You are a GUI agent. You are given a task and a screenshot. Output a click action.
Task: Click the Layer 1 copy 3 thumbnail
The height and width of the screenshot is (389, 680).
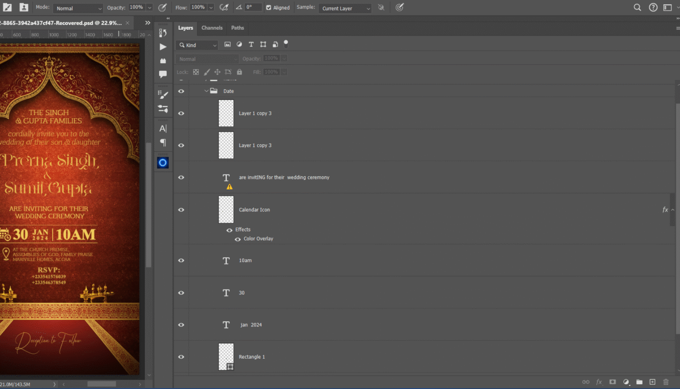pyautogui.click(x=226, y=113)
